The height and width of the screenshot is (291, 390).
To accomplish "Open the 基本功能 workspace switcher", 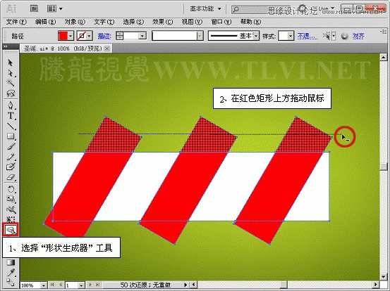I will 205,9.
